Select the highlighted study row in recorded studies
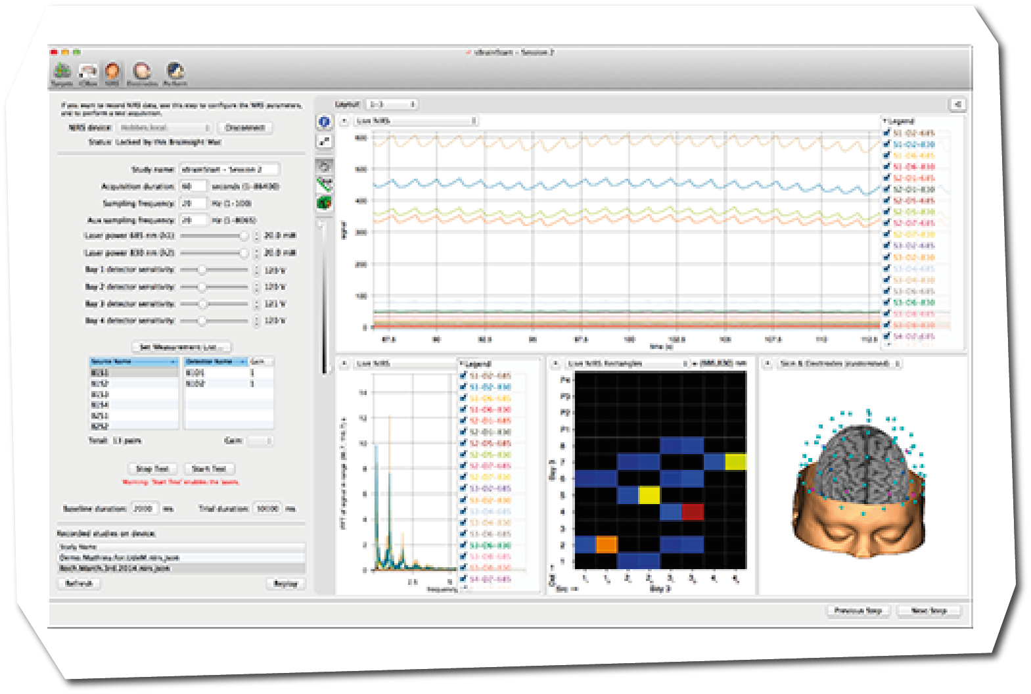Image resolution: width=1031 pixels, height=694 pixels. tap(181, 568)
